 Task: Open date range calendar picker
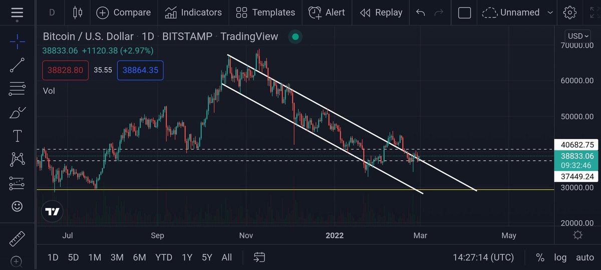259,257
